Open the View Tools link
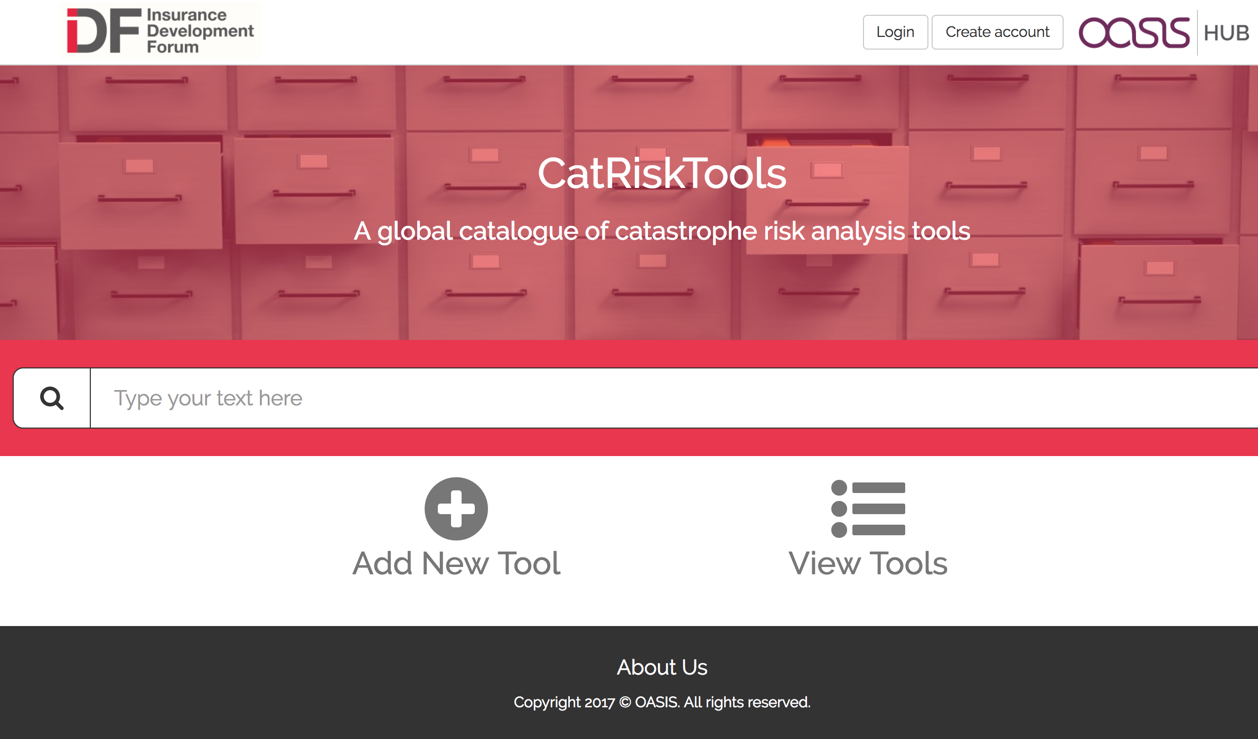Viewport: 1258px width, 739px height. pos(868,563)
